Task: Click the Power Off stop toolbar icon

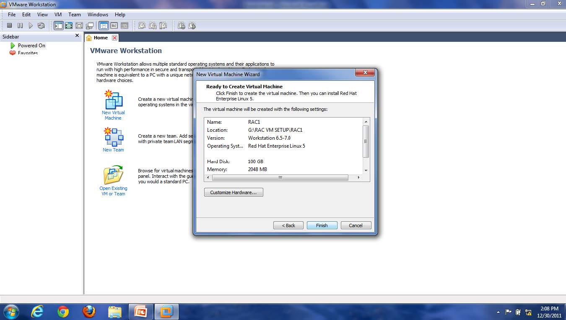Action: pos(9,26)
